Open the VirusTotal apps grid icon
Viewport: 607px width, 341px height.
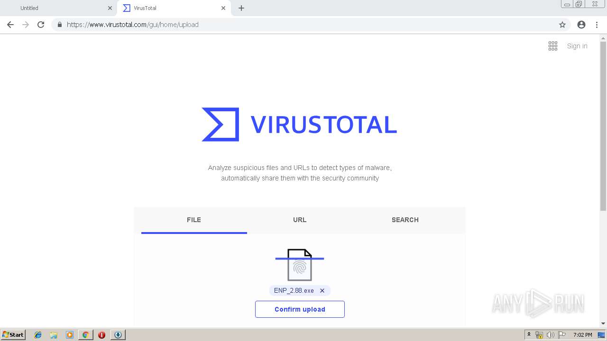tap(553, 46)
